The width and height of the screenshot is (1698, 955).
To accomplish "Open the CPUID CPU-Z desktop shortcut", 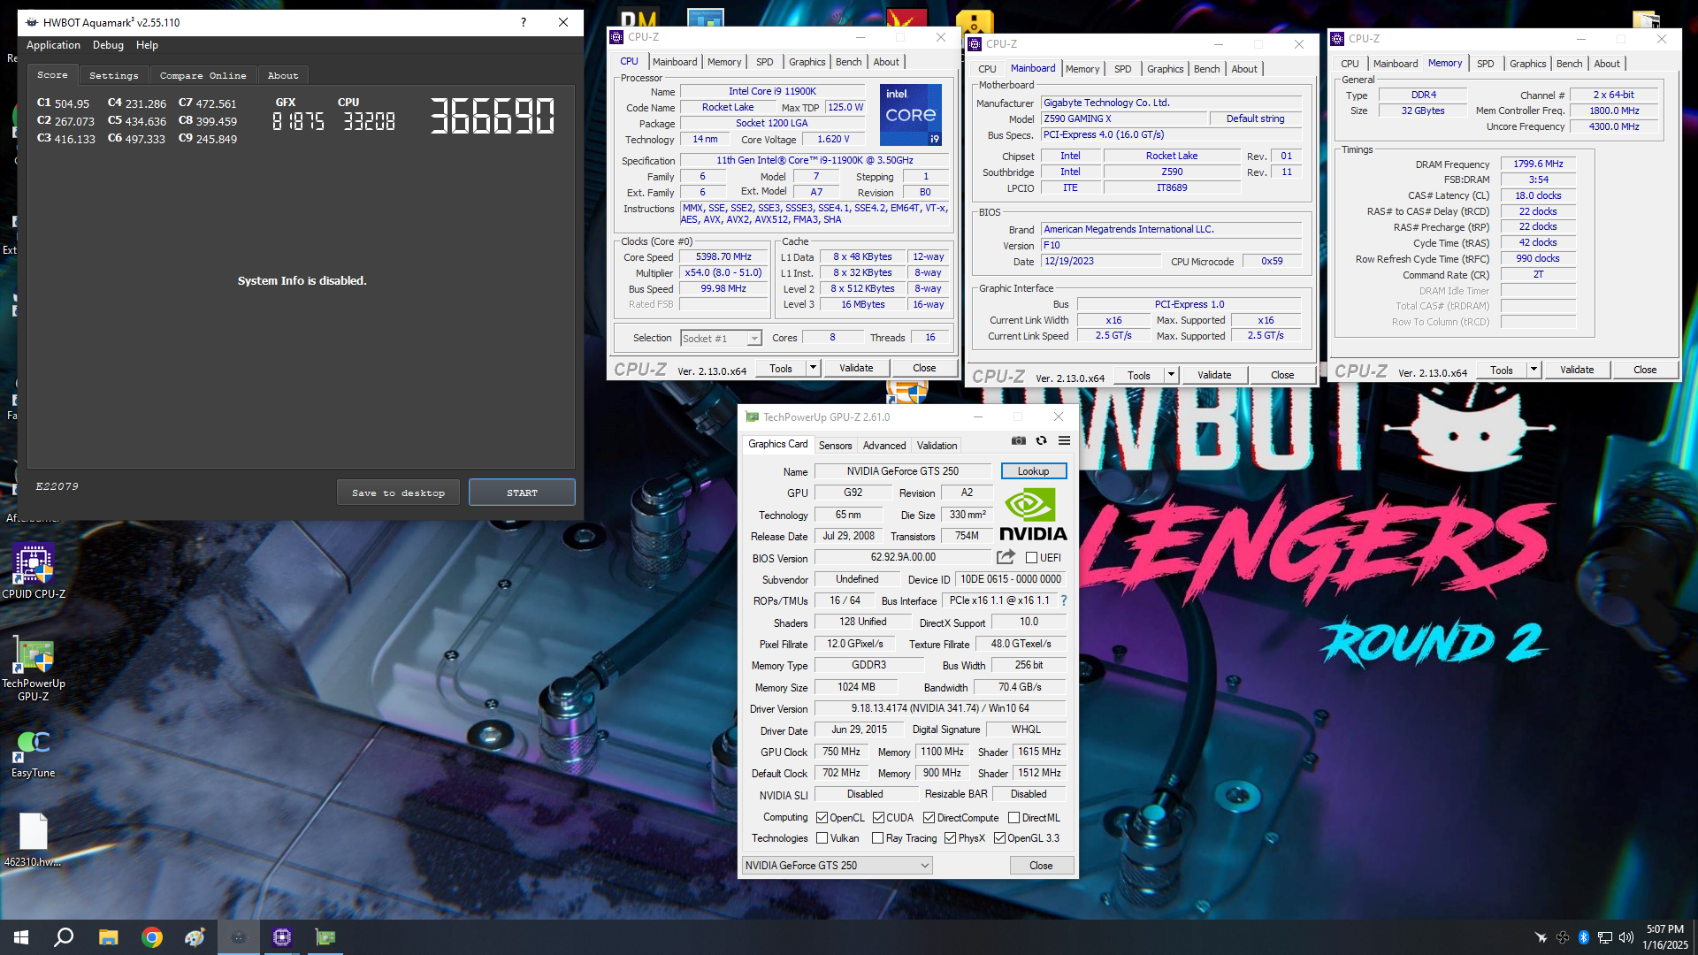I will pos(34,571).
